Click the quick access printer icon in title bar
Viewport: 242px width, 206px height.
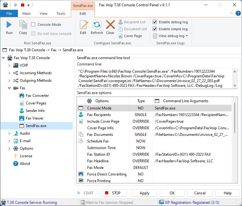(5, 5)
